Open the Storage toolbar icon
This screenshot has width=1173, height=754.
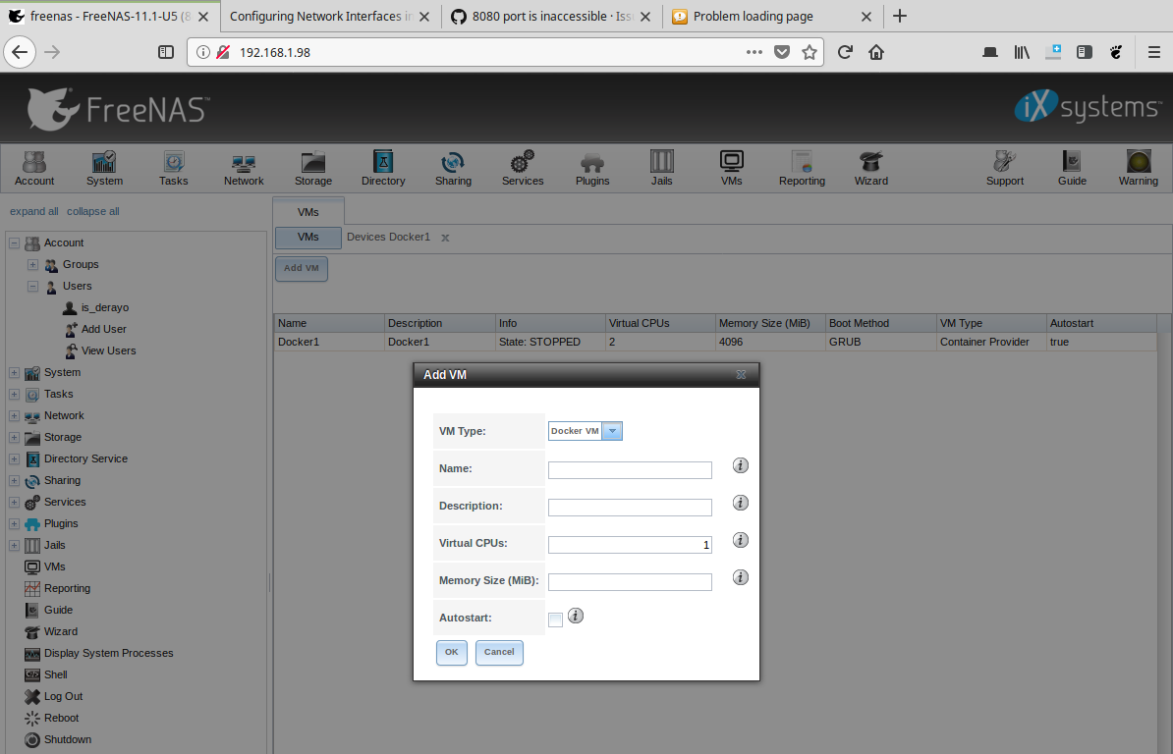313,168
